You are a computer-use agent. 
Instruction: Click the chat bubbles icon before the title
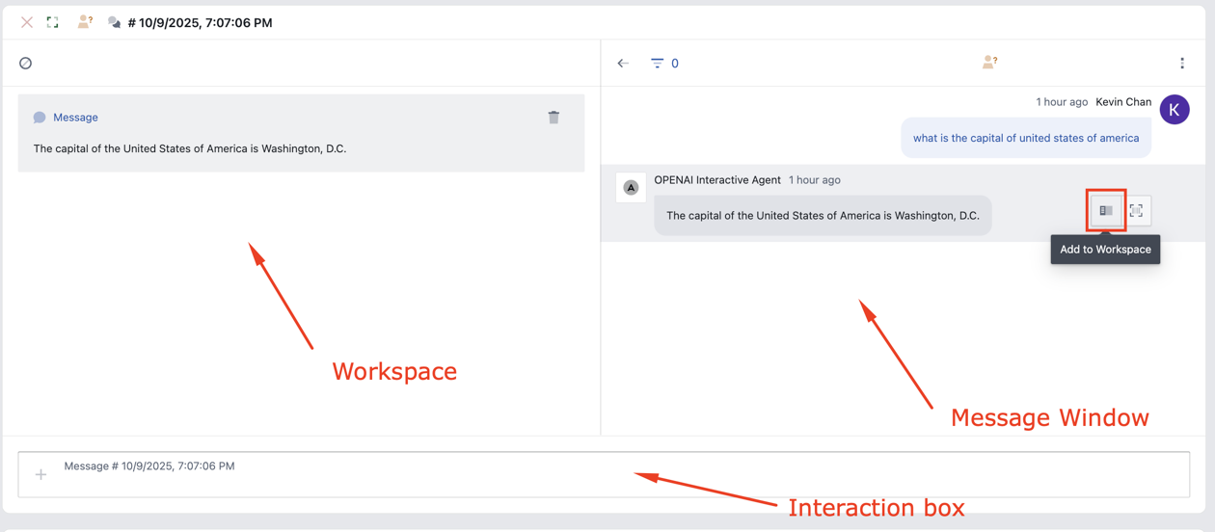[114, 22]
